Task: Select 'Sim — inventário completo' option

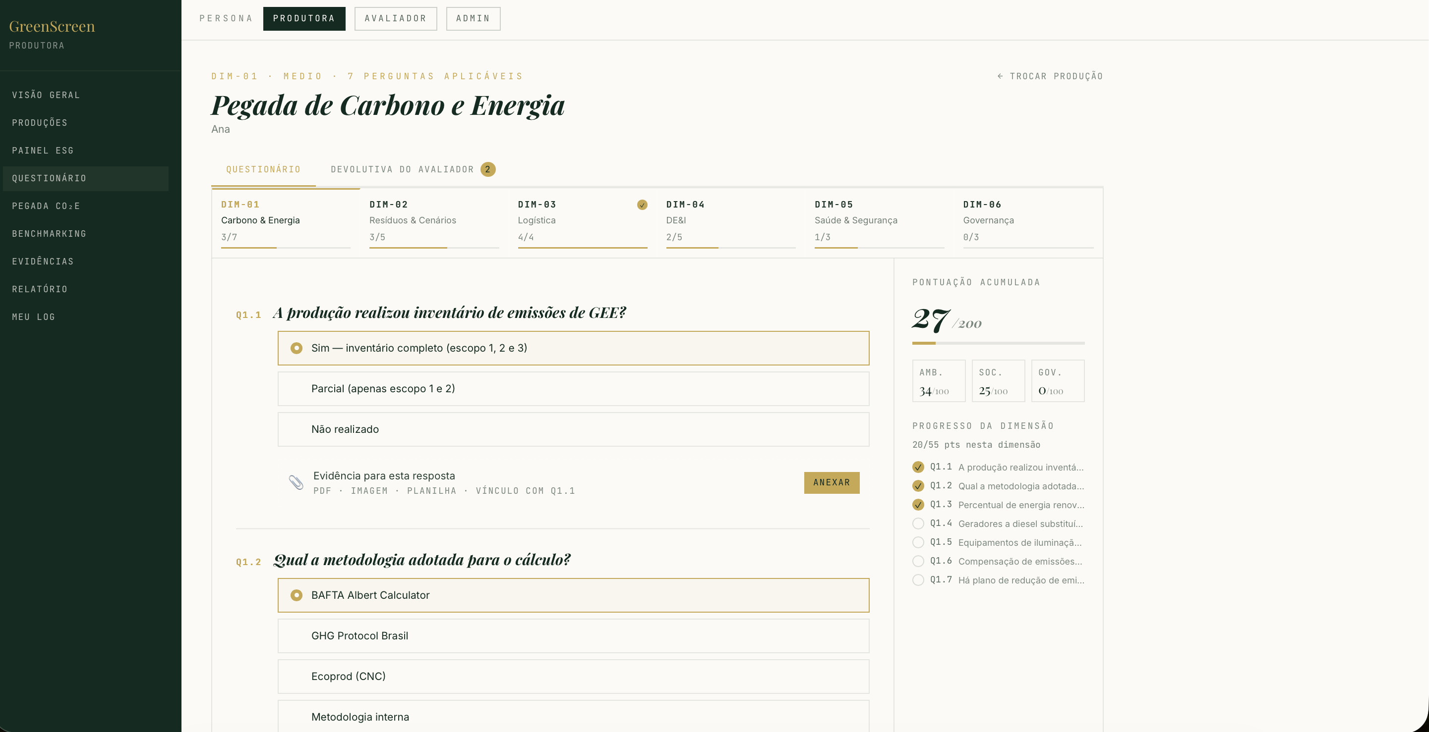Action: point(573,348)
